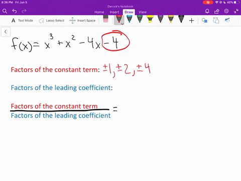Click 'Factors of the constant term:' red heading
The height and width of the screenshot is (181, 241).
55,69
